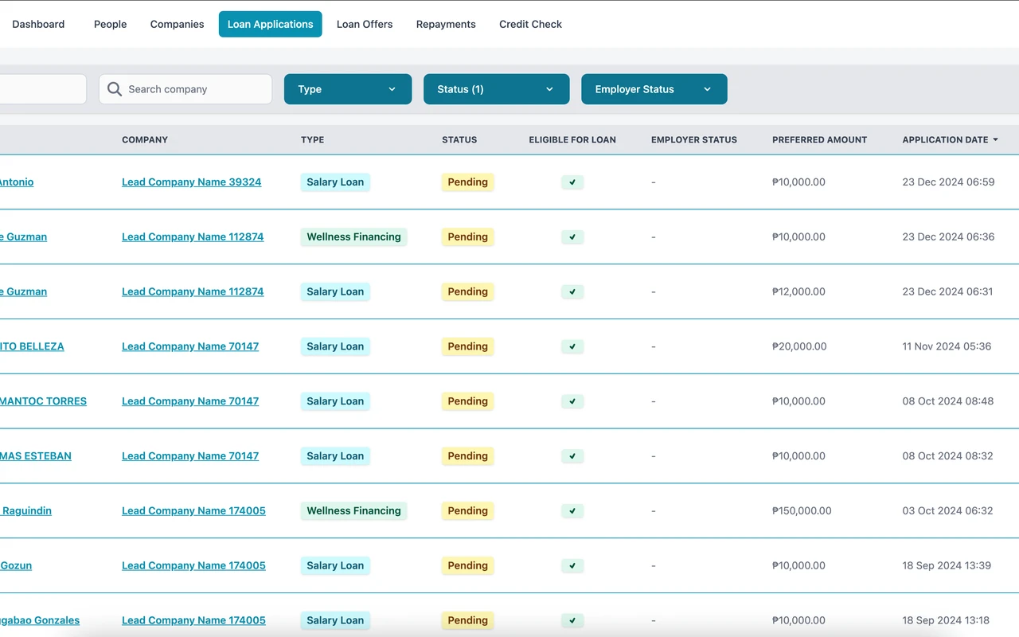
Task: Open Lead Company Name 39324 link
Action: click(191, 182)
